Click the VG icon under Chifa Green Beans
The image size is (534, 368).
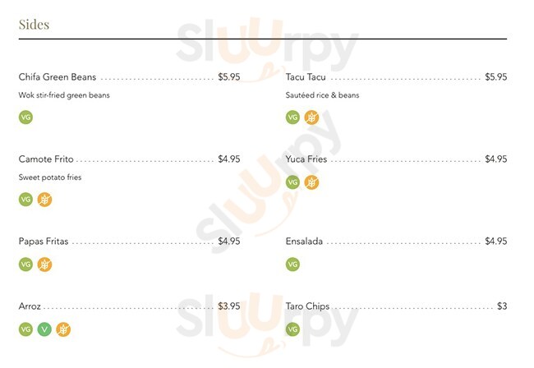point(25,117)
